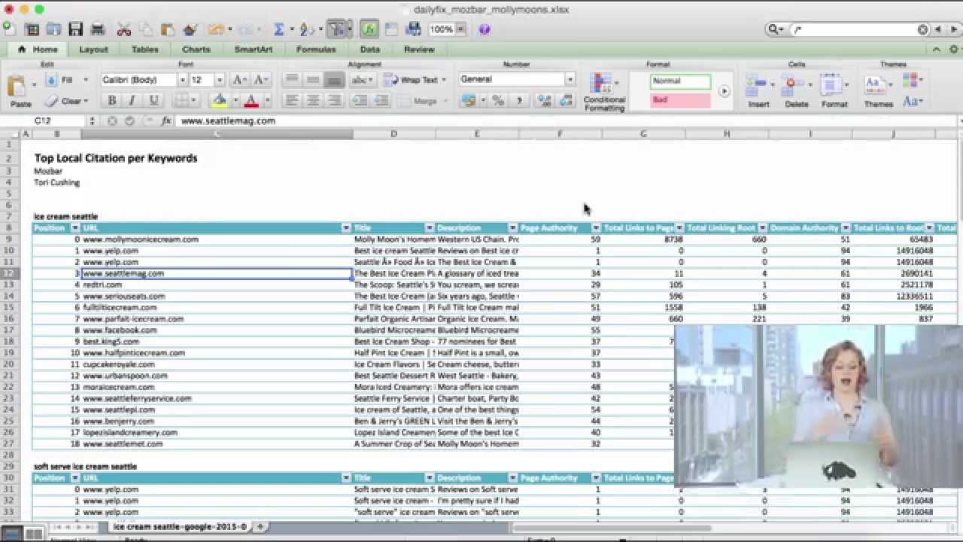The height and width of the screenshot is (542, 963).
Task: Open the Formula Builder fx icon
Action: point(369,29)
